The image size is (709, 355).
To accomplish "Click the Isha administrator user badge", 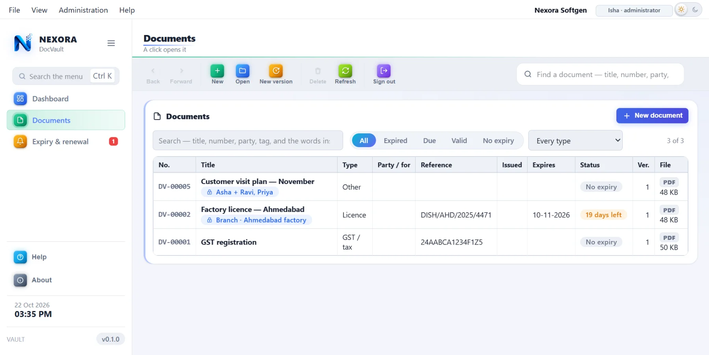I will [x=634, y=11].
